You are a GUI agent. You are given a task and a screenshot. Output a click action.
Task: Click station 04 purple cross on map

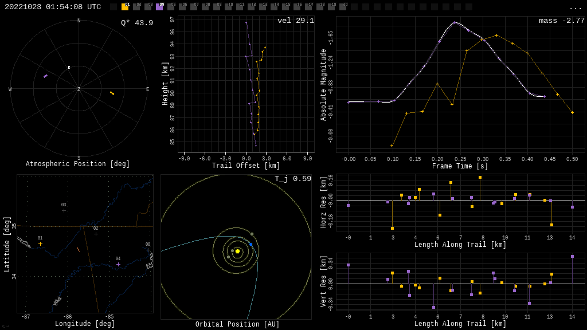click(118, 264)
